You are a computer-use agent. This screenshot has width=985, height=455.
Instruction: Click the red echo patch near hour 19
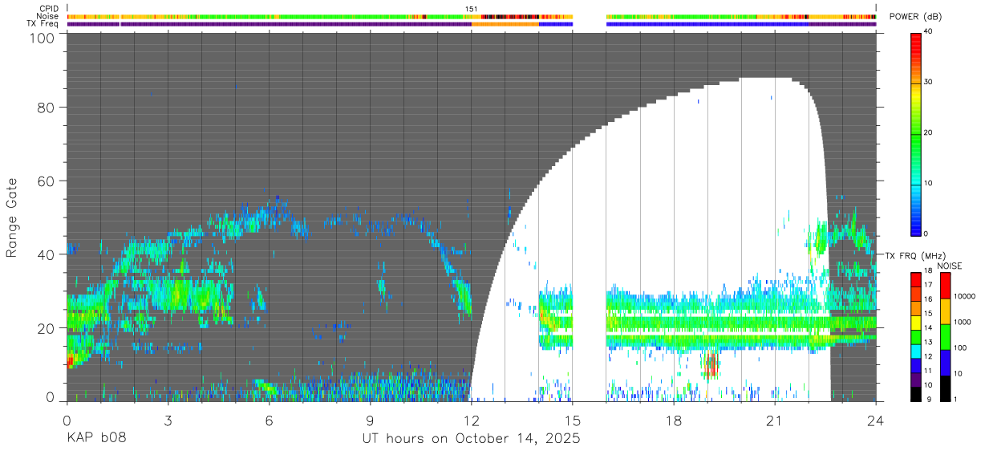coord(710,365)
